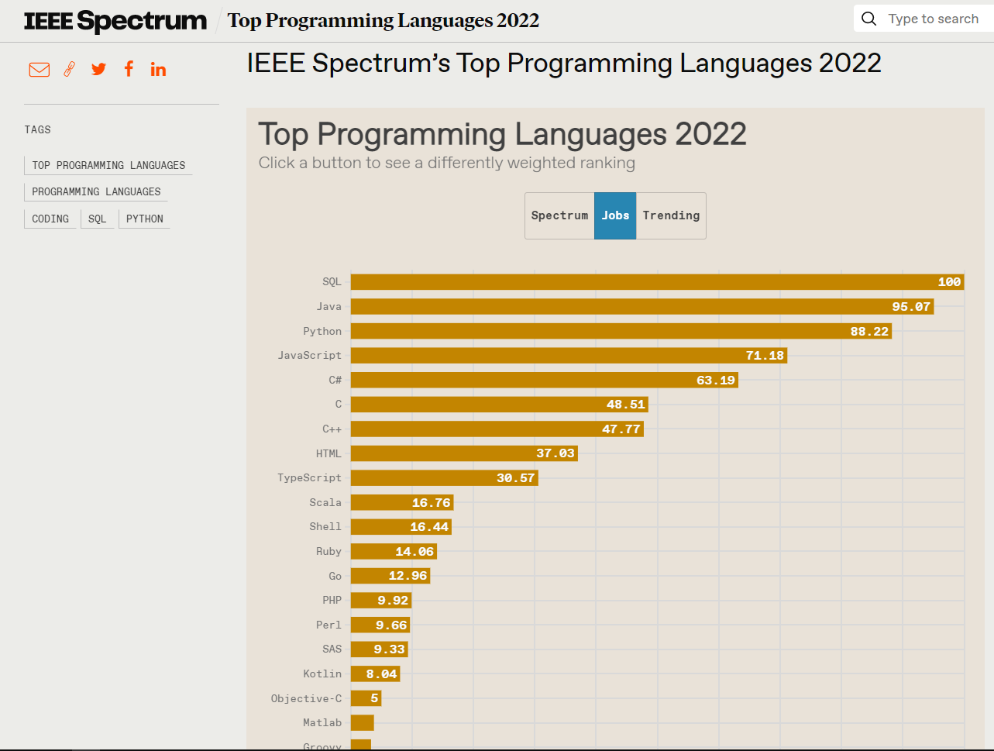The width and height of the screenshot is (994, 751).
Task: Click the SQL bar showing 100
Action: [x=658, y=282]
